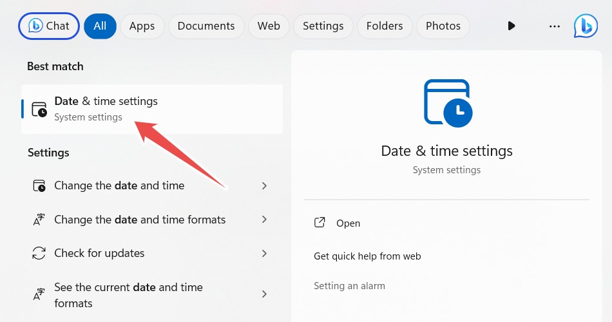Screen dimensions: 612x322
Task: Expand chevron for See the current date formats
Action: [x=264, y=294]
